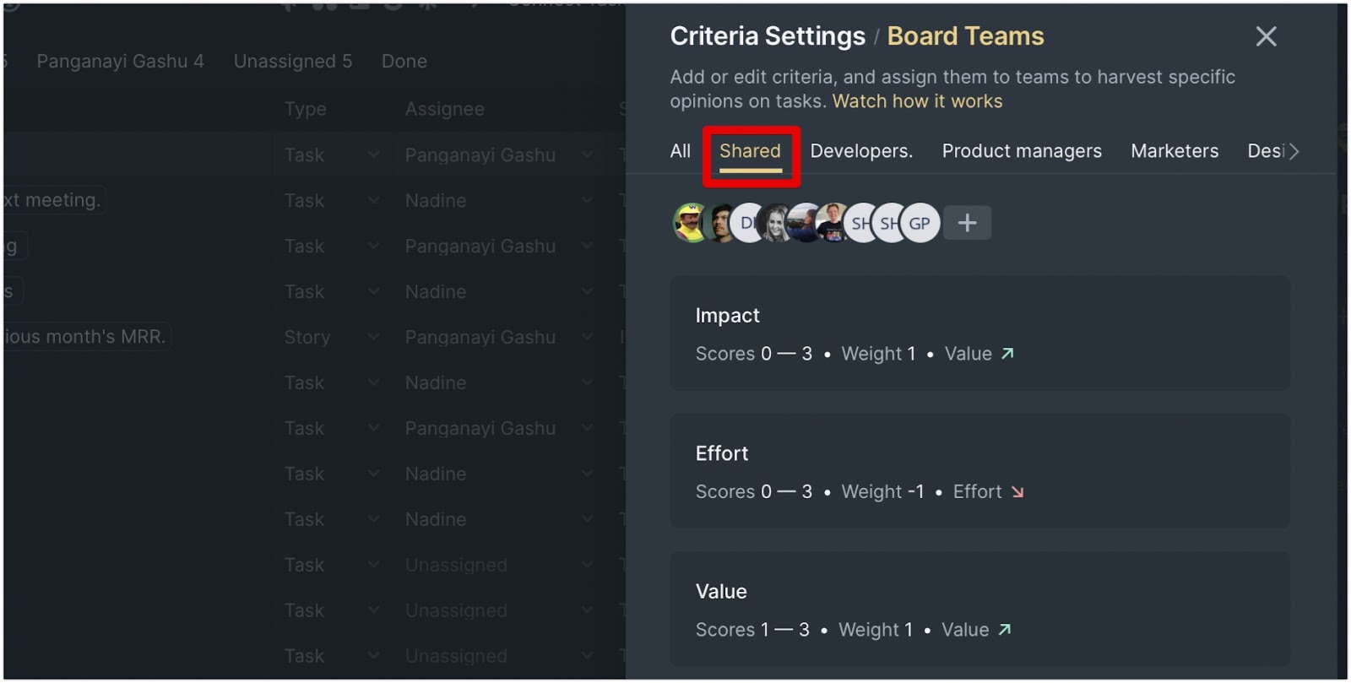This screenshot has height=683, width=1351.
Task: Expand Type dropdown for the Story row
Action: (373, 337)
